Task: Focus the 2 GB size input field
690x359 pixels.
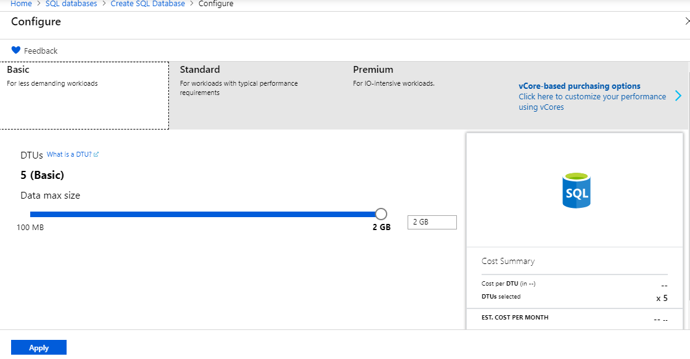Action: tap(432, 222)
